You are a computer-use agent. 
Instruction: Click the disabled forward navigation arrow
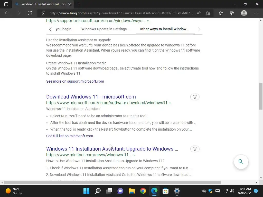18,13
